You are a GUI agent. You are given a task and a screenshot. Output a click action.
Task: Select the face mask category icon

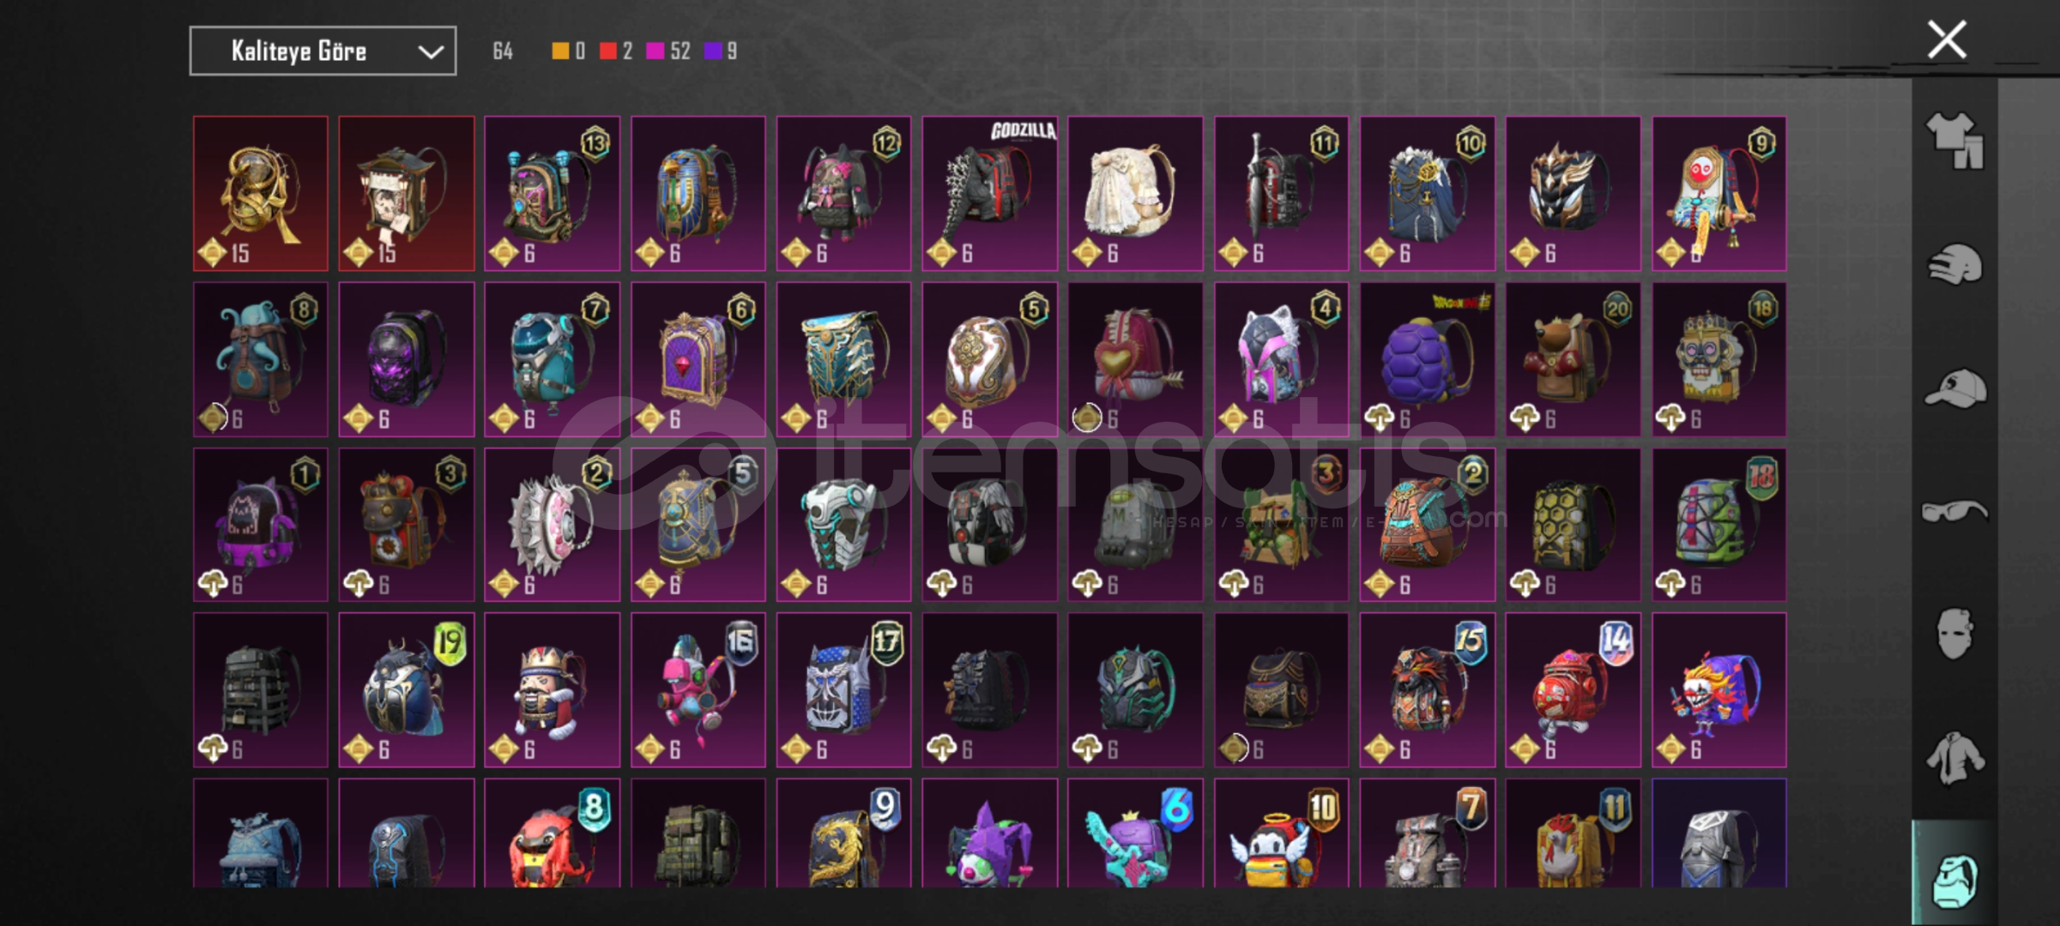(1954, 634)
